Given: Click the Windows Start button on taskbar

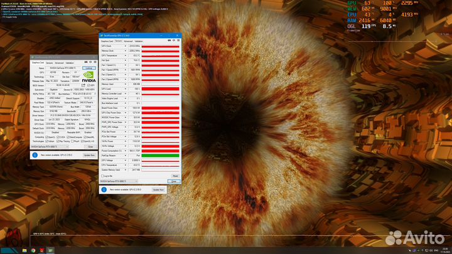Looking at the screenshot, I should point(3,251).
